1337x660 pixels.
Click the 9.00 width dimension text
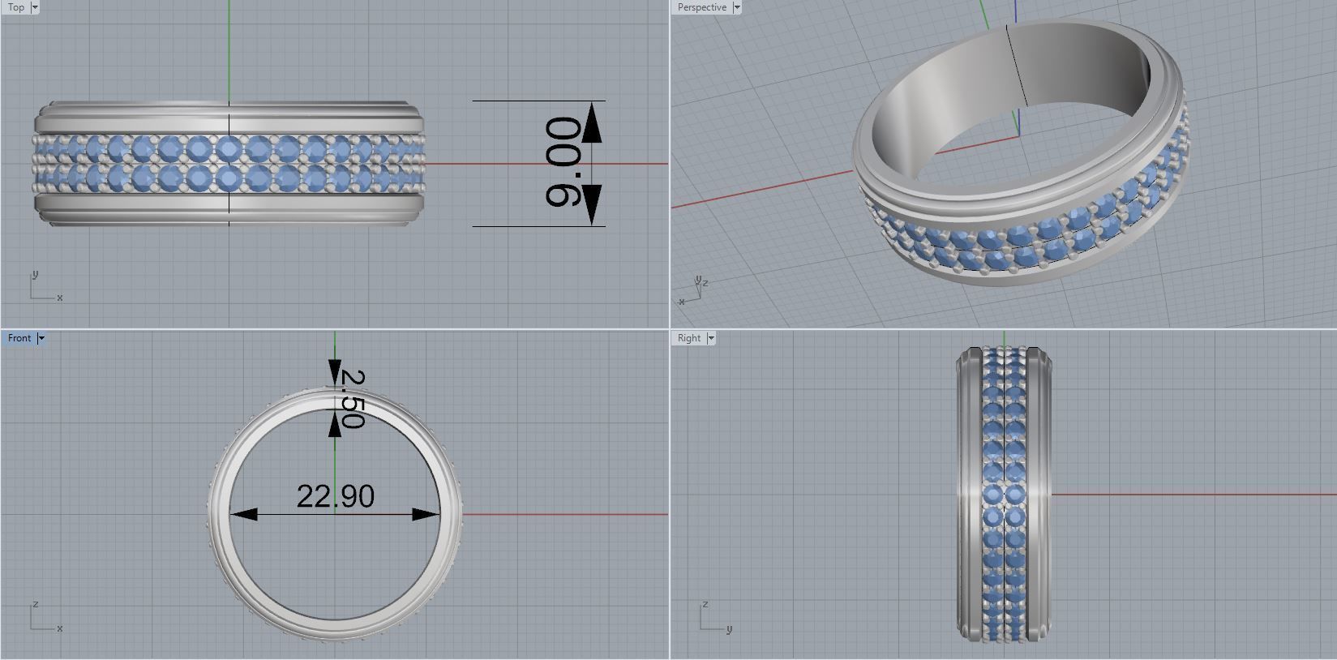pos(563,162)
